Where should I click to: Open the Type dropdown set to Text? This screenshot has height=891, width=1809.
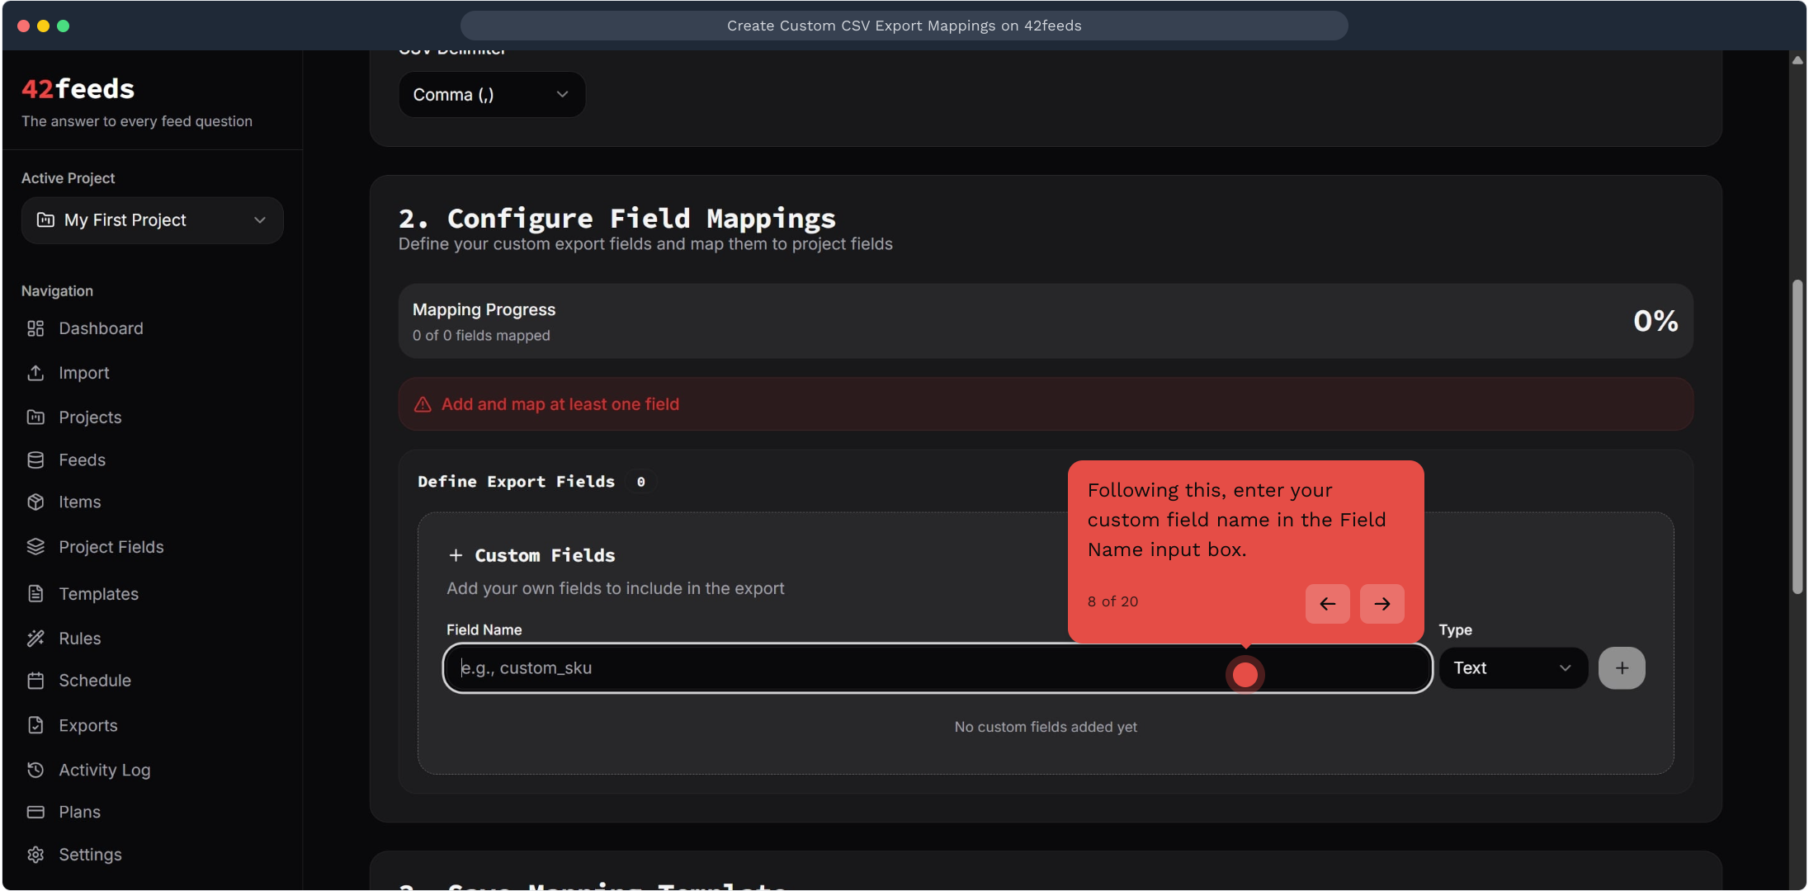click(x=1513, y=668)
